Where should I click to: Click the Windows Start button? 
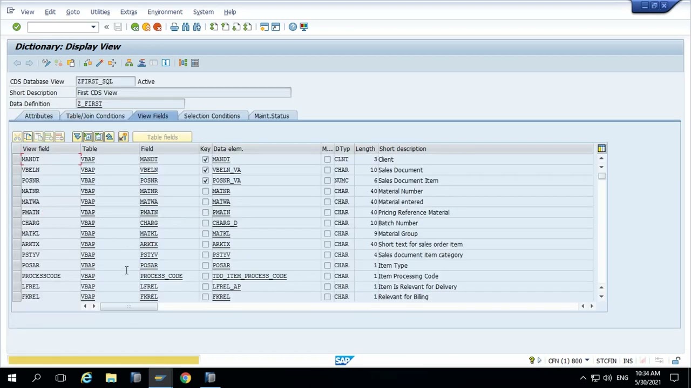point(12,378)
